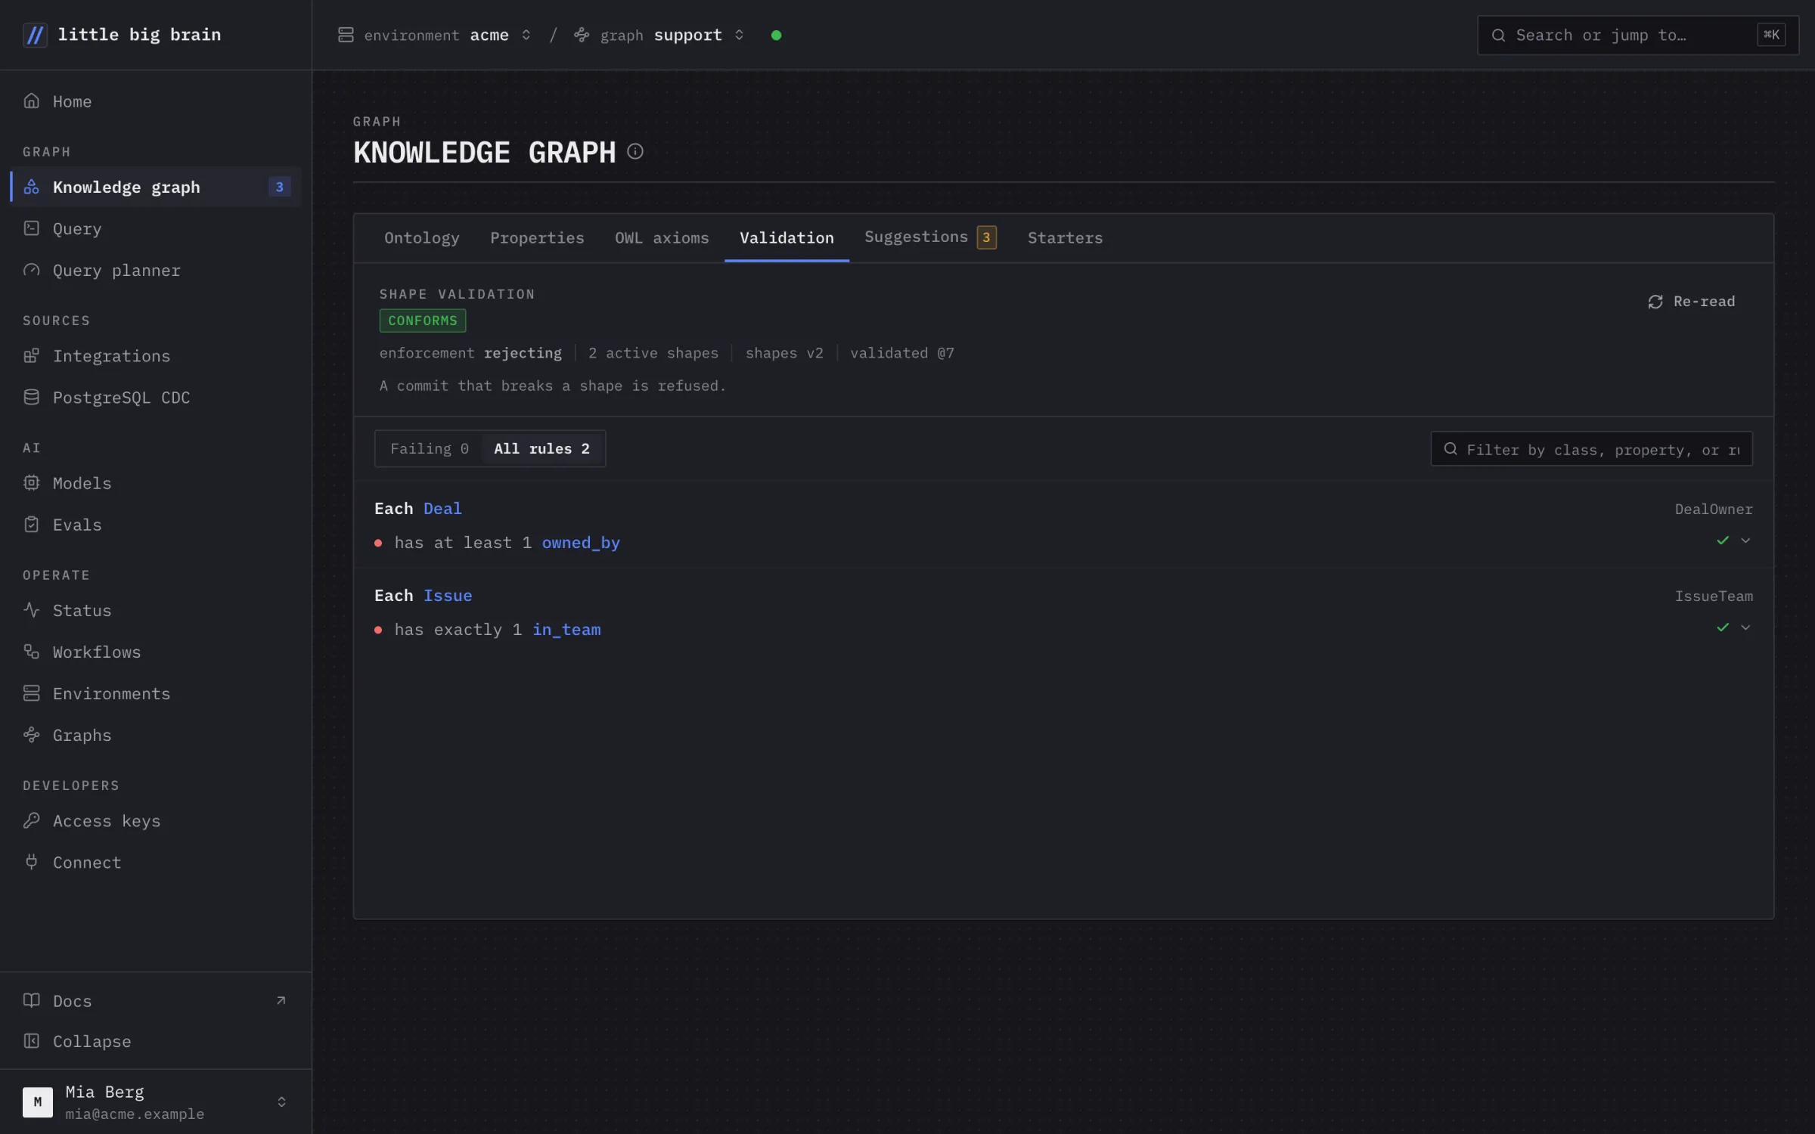Open Status via its activity icon
1815x1134 pixels.
click(x=31, y=609)
